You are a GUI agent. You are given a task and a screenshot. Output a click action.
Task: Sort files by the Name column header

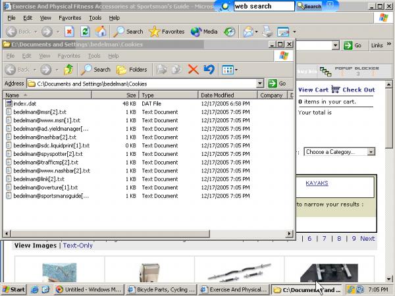[47, 95]
